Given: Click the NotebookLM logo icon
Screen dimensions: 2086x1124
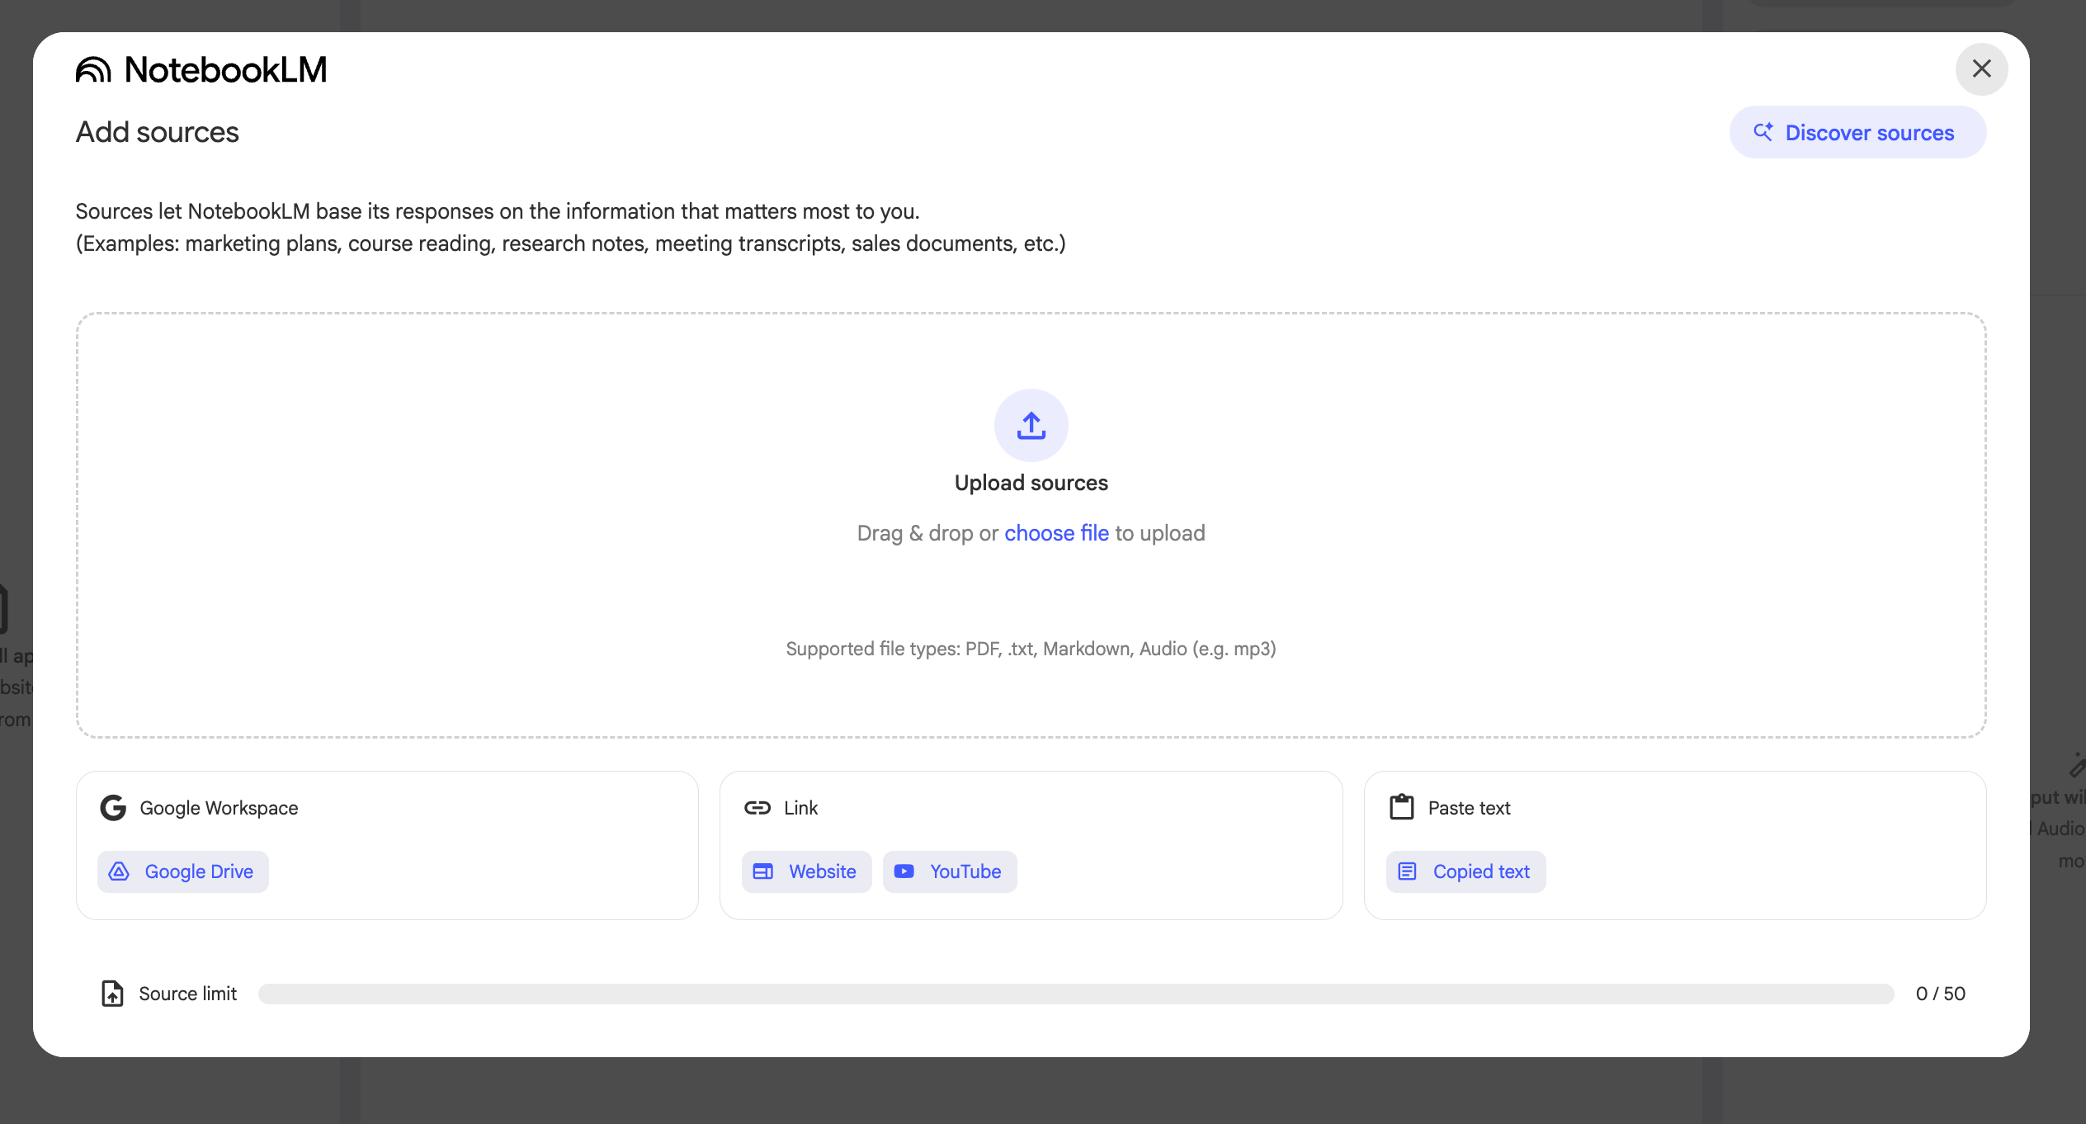Looking at the screenshot, I should [93, 70].
